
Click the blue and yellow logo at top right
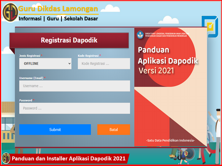(210, 27)
